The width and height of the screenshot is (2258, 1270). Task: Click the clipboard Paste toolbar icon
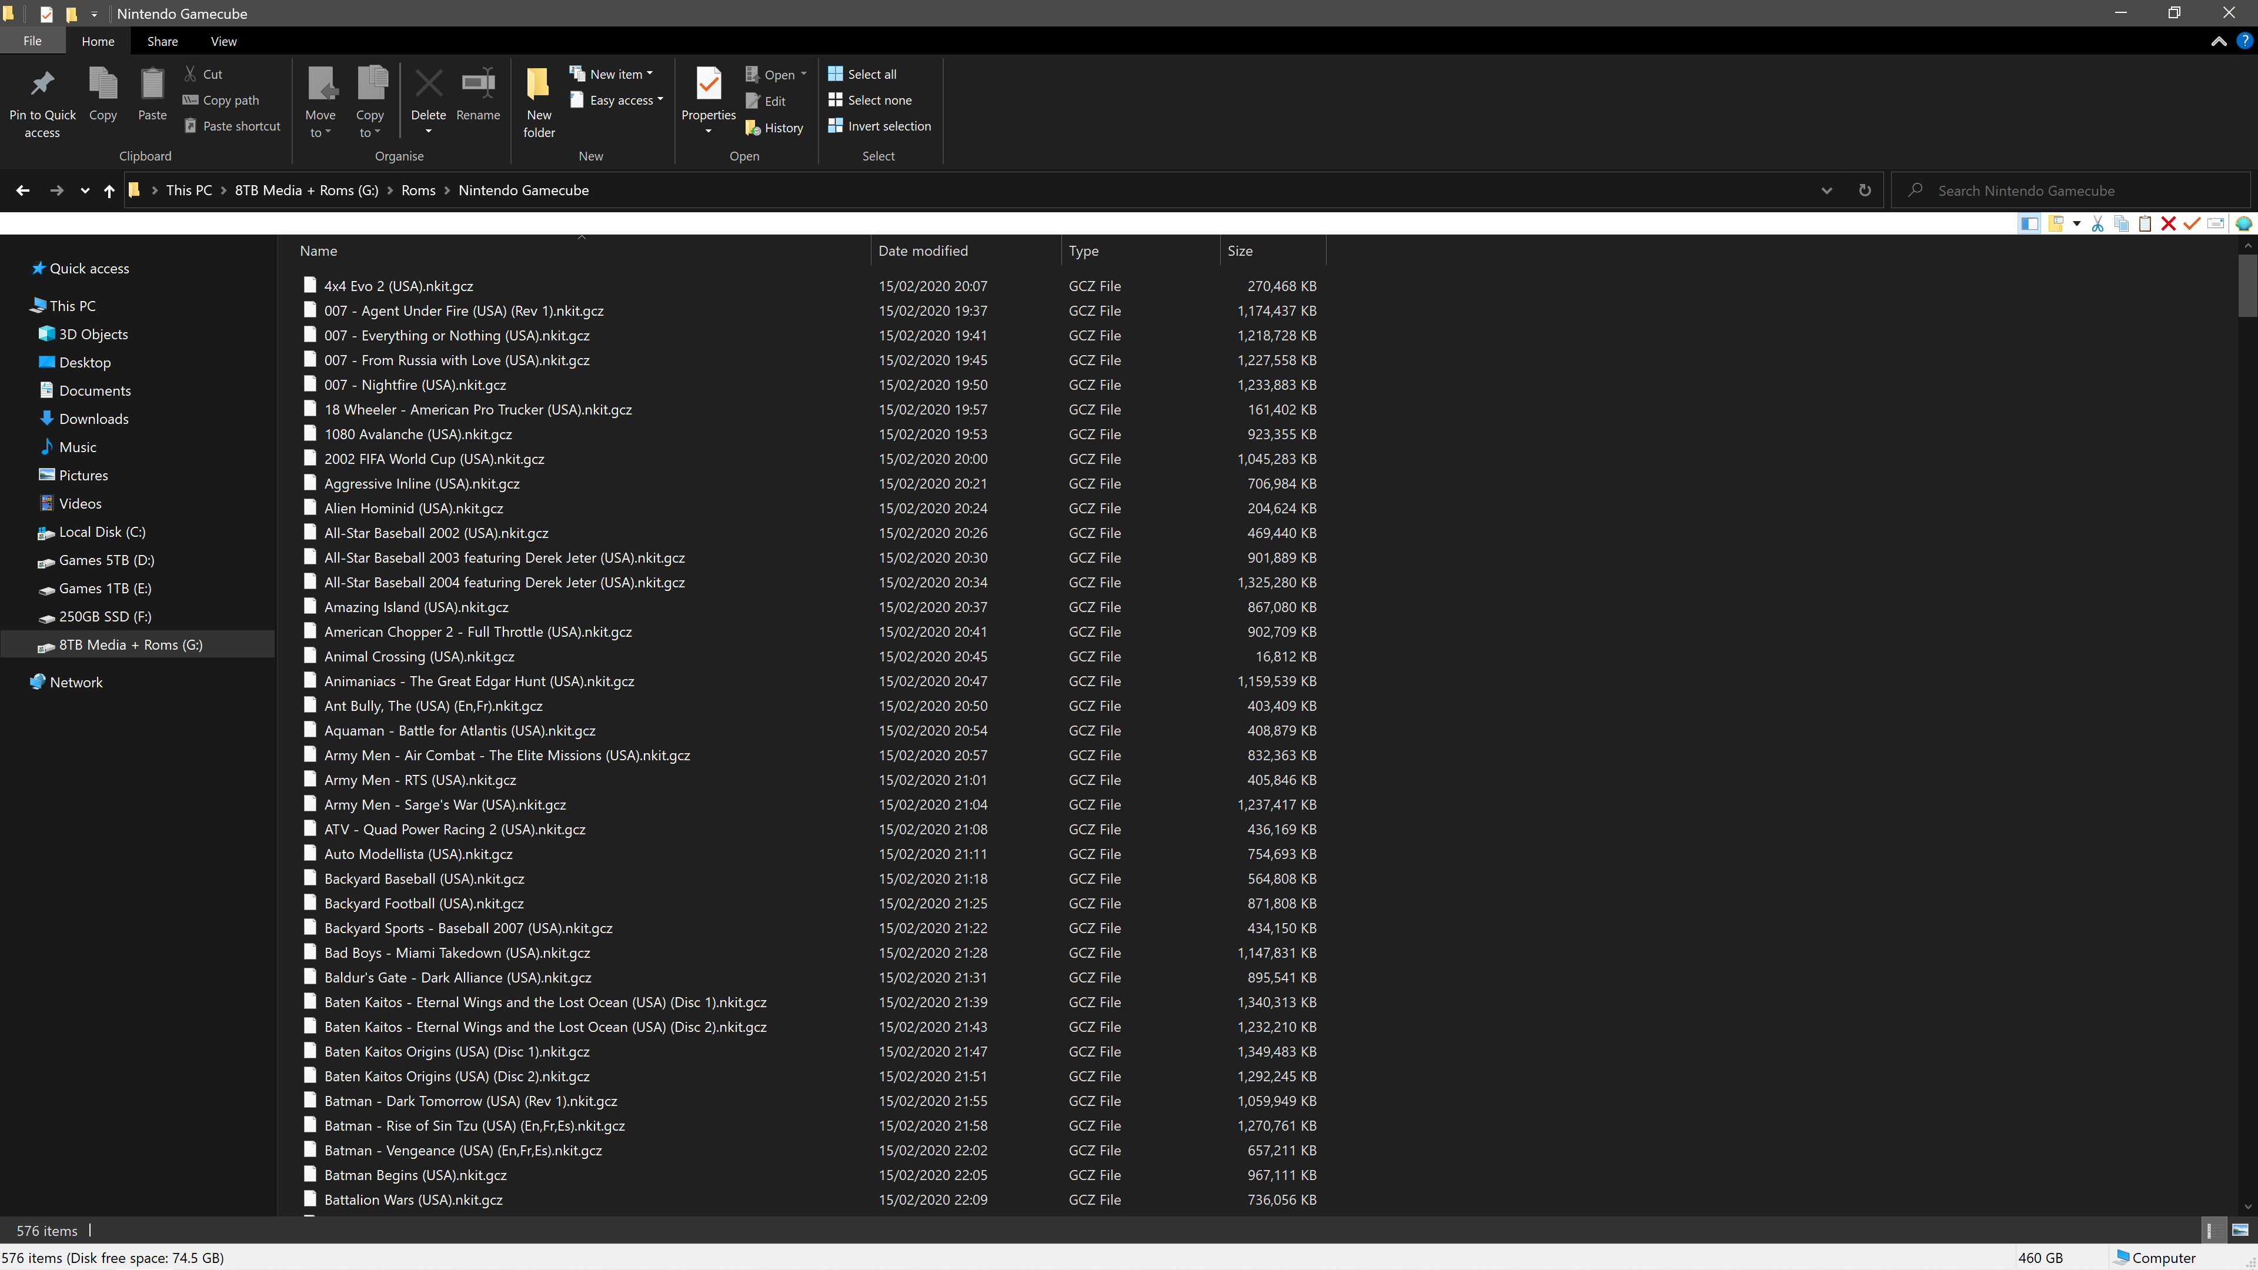coord(2145,223)
